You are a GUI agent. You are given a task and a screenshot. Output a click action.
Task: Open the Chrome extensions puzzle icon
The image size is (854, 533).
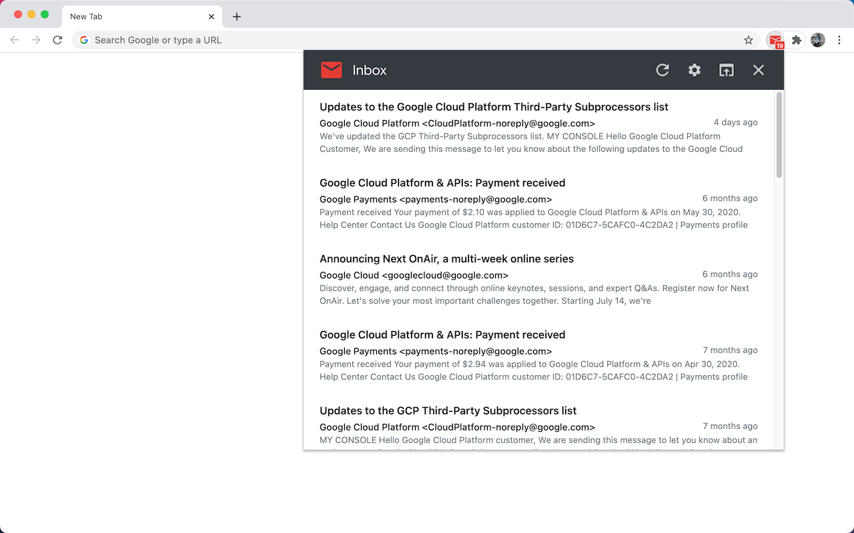[x=796, y=40]
